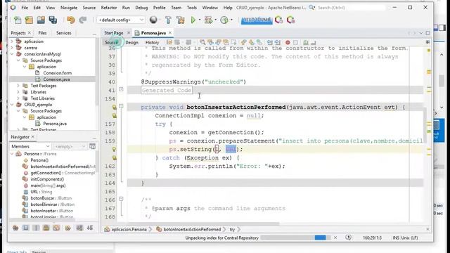
Task: Click the Save All icon
Action: [53, 20]
